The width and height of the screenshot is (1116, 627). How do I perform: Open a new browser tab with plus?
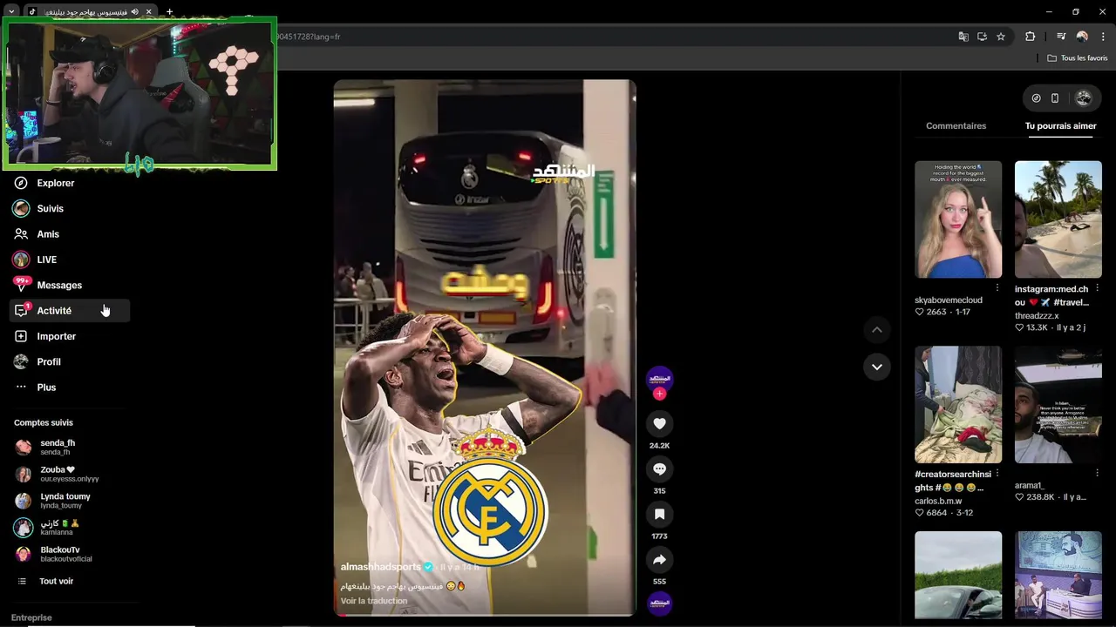[x=169, y=12]
